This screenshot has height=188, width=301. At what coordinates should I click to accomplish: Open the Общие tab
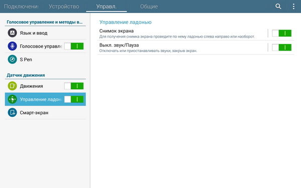[x=149, y=7]
